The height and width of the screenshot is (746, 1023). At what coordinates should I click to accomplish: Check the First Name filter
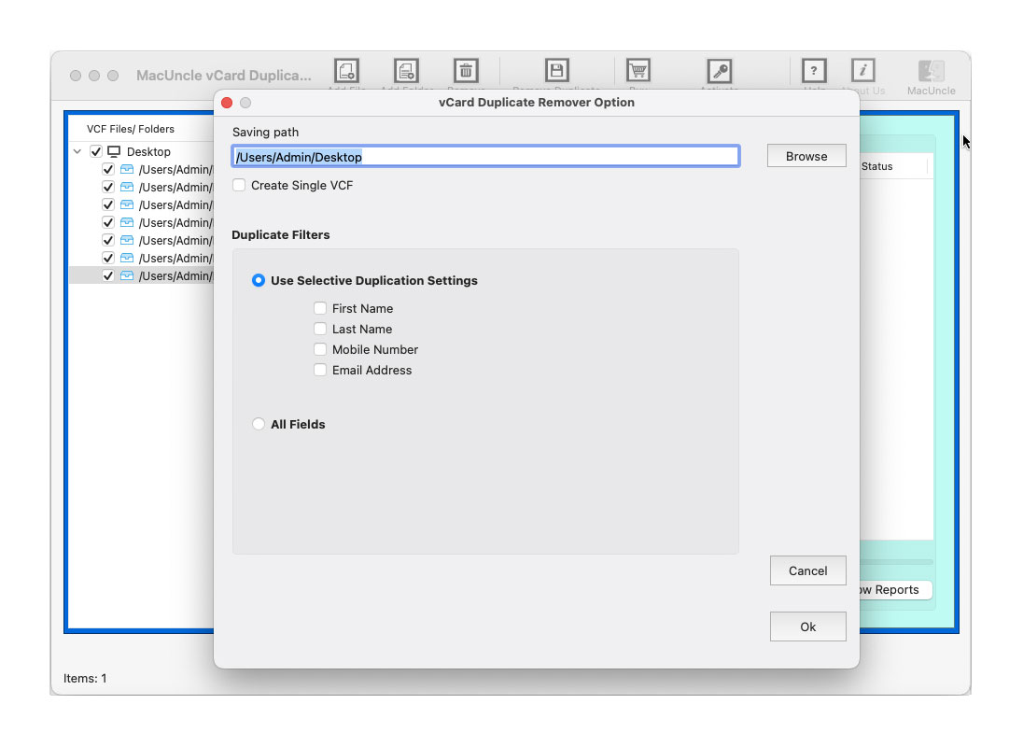pos(320,308)
